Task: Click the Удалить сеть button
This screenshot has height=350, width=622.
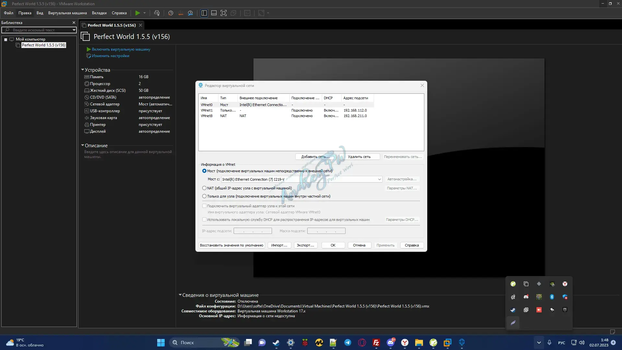Action: click(359, 157)
